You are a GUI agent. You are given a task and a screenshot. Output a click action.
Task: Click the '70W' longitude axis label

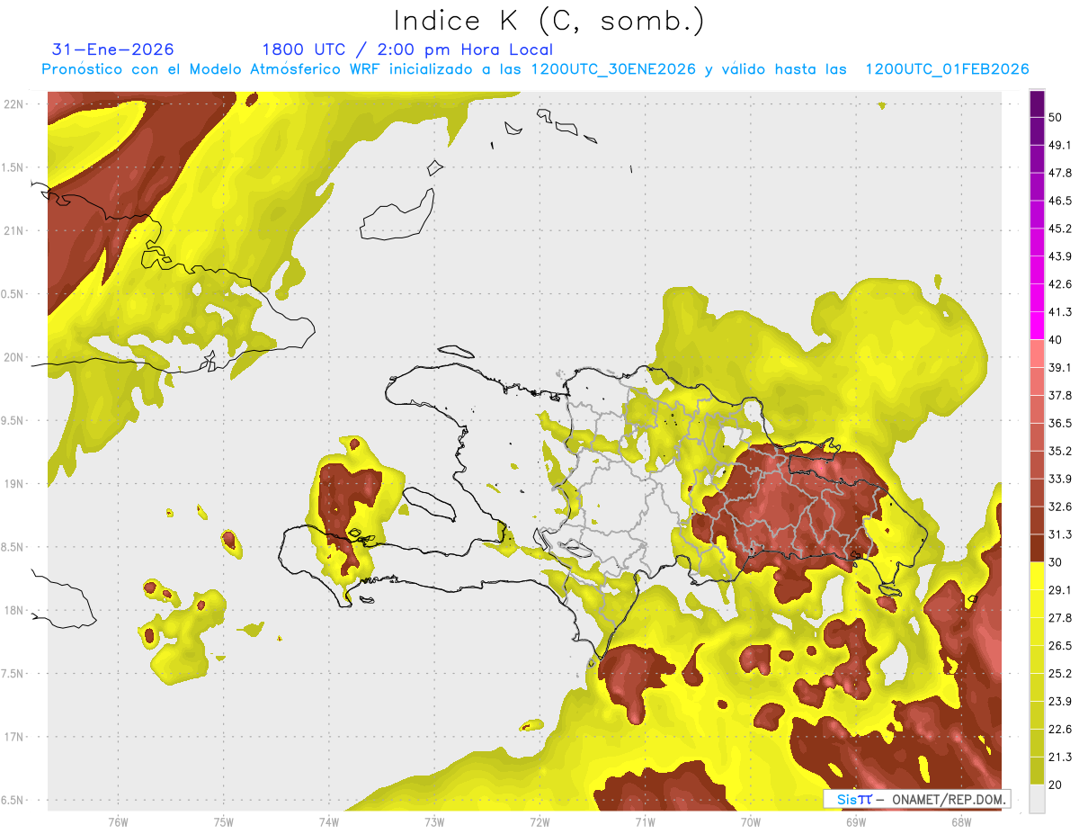pyautogui.click(x=750, y=821)
